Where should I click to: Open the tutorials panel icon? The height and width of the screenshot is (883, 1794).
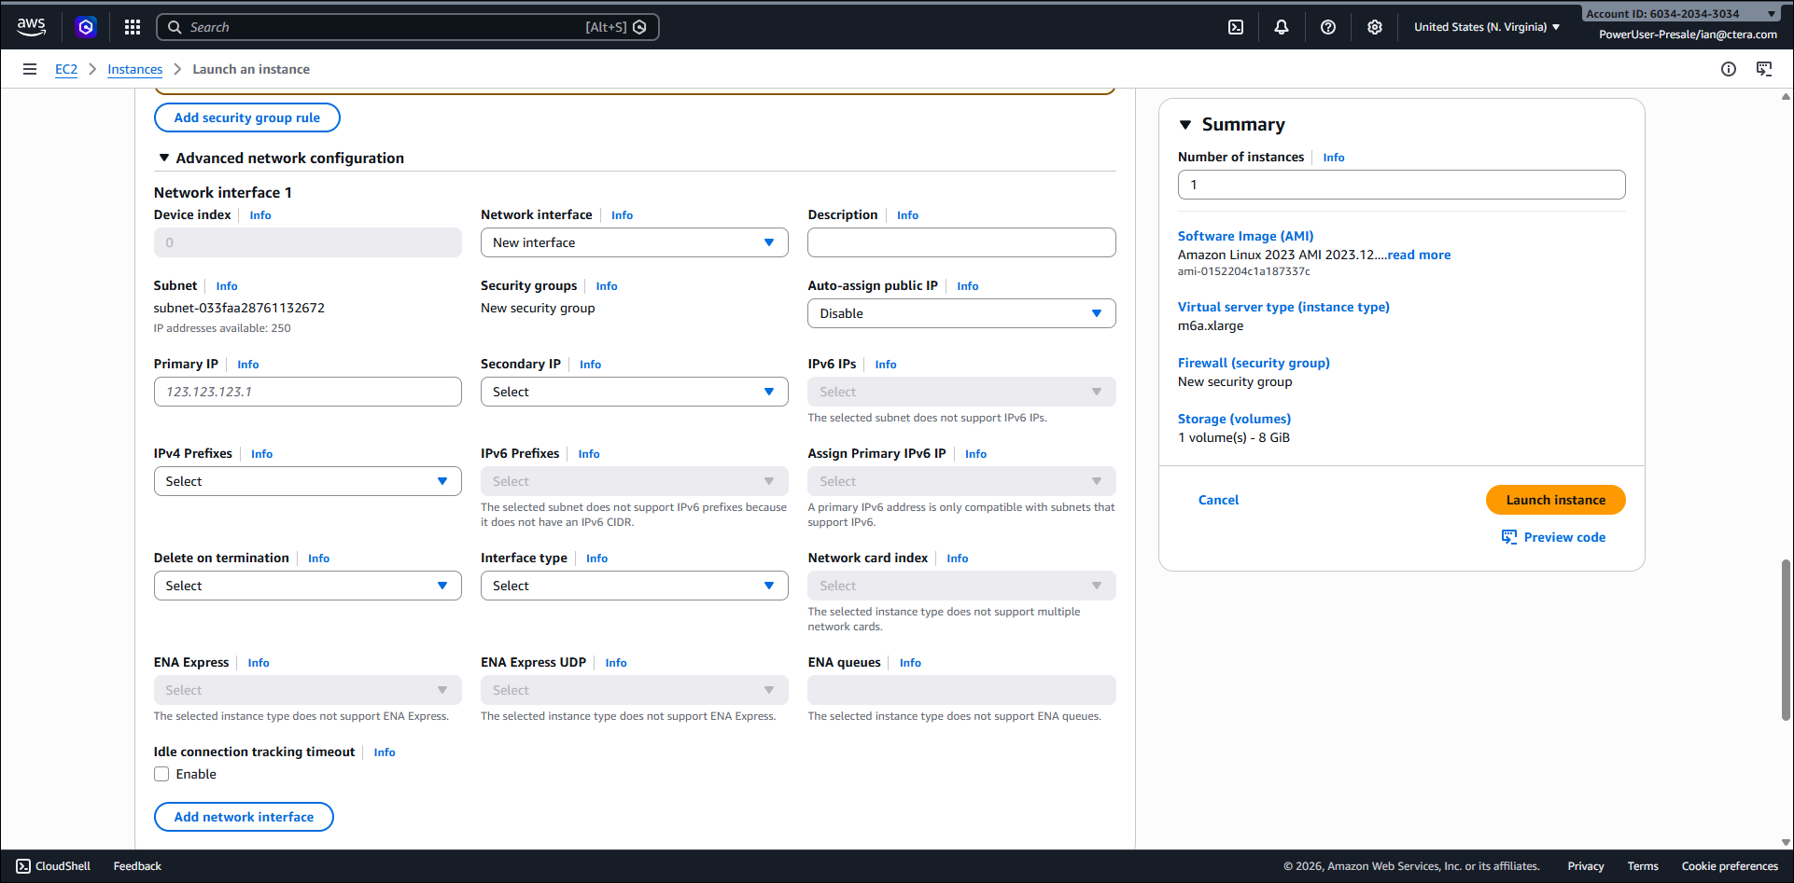pyautogui.click(x=1764, y=69)
